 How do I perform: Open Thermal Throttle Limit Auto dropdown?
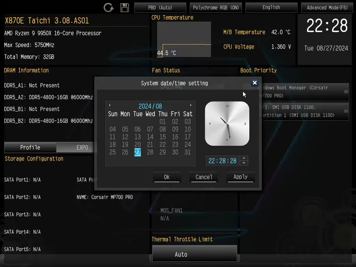(x=194, y=254)
